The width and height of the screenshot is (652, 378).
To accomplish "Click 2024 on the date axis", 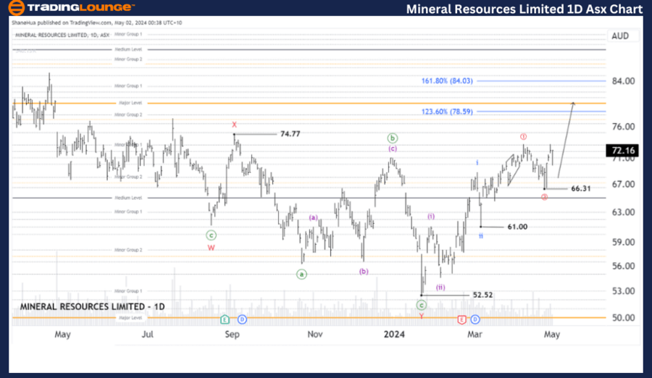I will pos(394,335).
